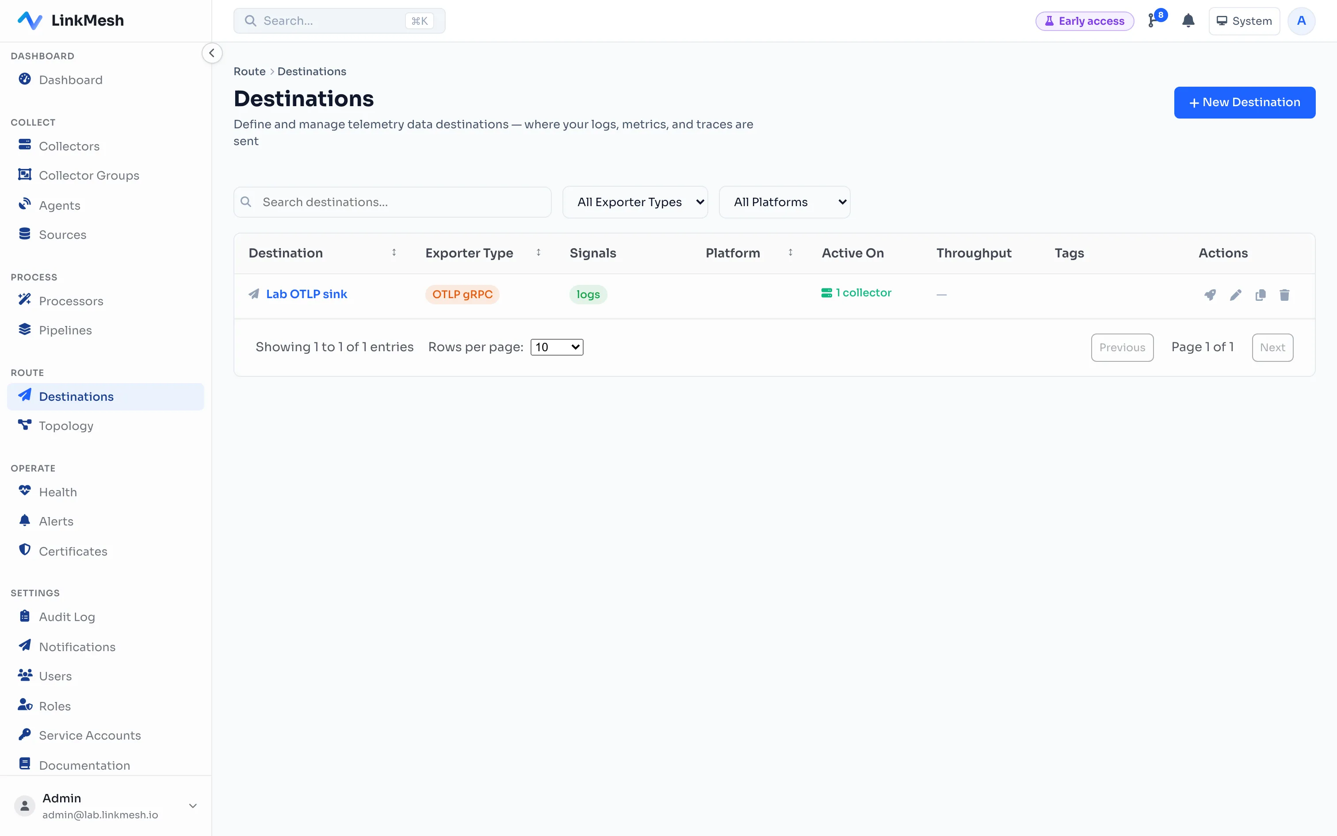Click the Active On column header
This screenshot has width=1337, height=836.
(x=852, y=253)
